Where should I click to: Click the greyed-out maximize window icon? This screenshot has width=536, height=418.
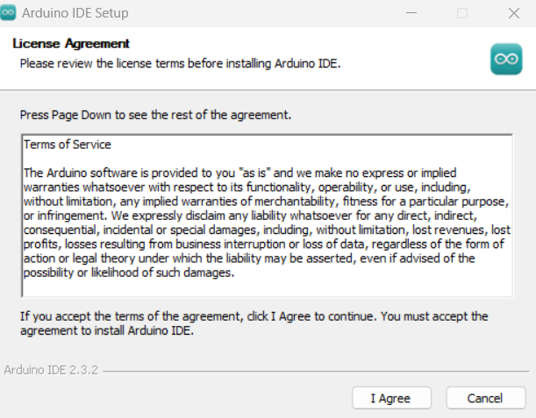pos(462,13)
